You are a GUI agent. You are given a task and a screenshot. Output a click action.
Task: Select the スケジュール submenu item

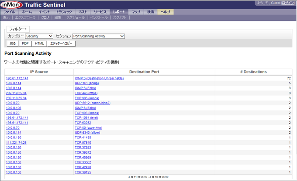(x=76, y=17)
